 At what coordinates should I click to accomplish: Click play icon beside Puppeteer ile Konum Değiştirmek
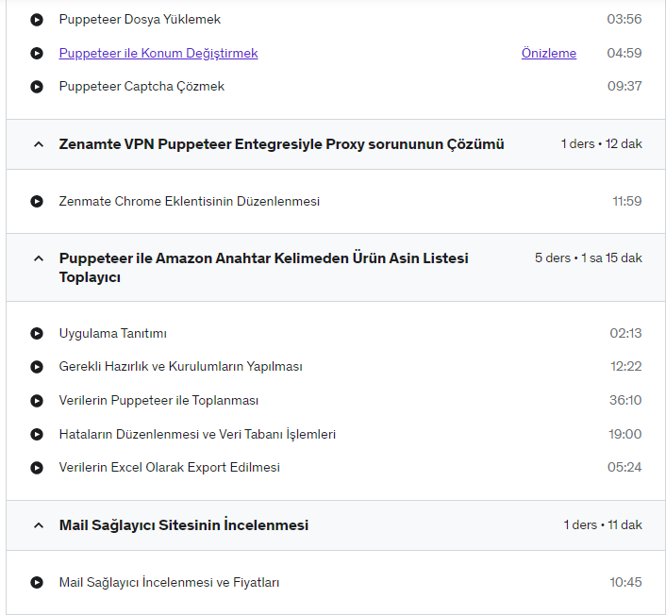pos(37,53)
